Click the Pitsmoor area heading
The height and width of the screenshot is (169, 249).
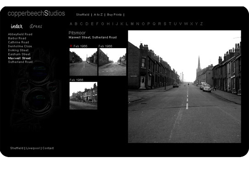[x=77, y=33]
